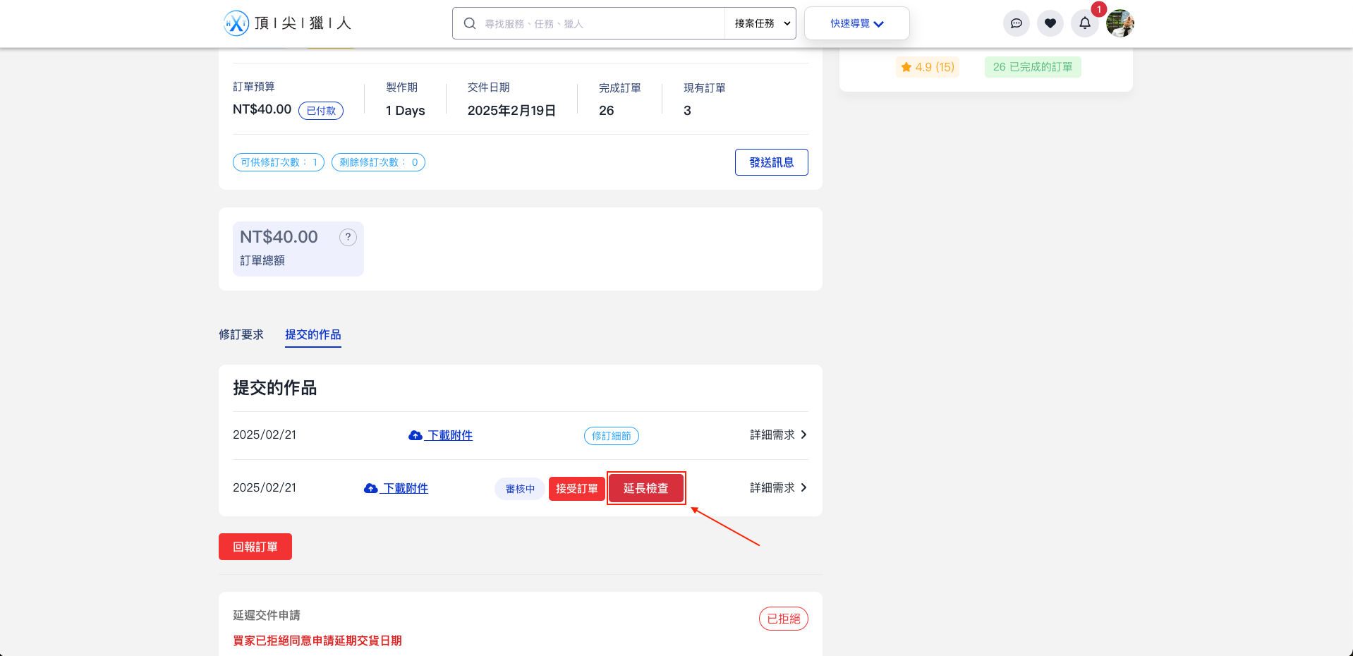Click the 頂尖獵人 logo
The image size is (1353, 656).
287,23
